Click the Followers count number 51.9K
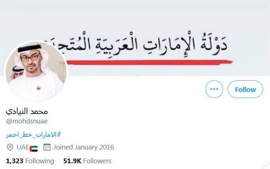Viewport: 270px width, 169px height. click(72, 161)
